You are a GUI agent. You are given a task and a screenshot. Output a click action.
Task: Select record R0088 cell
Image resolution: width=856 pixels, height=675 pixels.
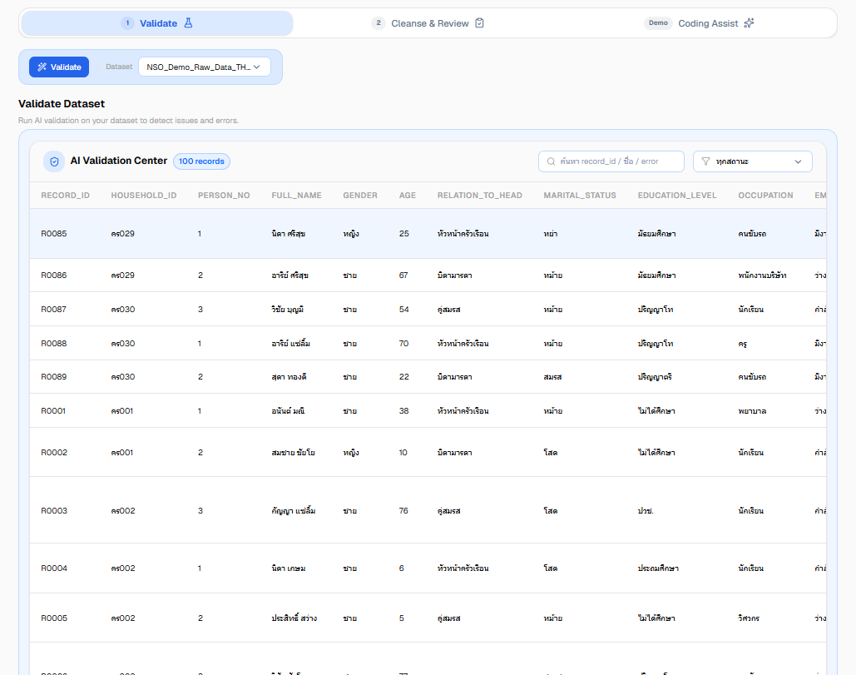click(x=54, y=344)
